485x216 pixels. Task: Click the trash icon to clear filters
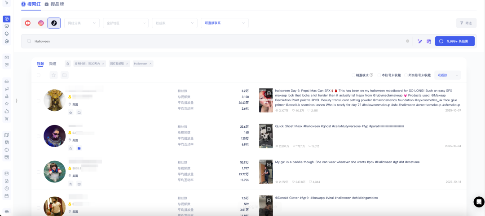67,64
